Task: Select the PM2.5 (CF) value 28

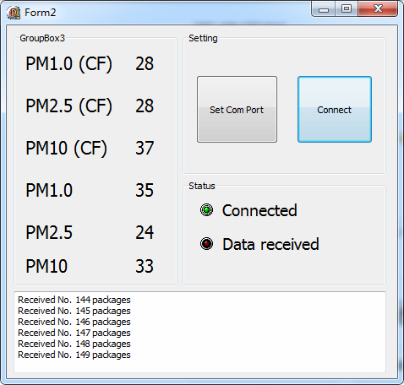Action: pos(145,106)
